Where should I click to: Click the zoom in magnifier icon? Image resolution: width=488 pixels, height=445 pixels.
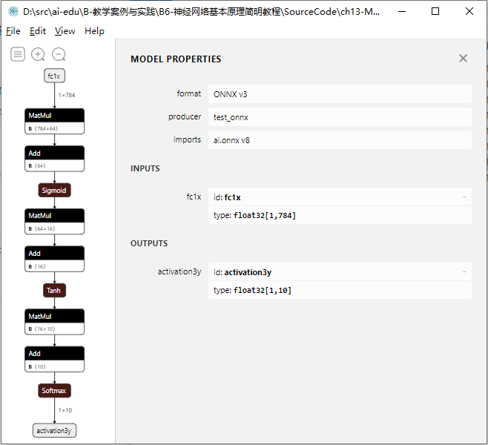(x=38, y=54)
